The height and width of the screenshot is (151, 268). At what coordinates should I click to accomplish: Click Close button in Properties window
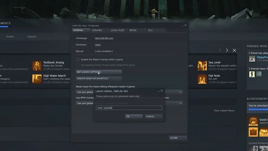[x=178, y=138]
